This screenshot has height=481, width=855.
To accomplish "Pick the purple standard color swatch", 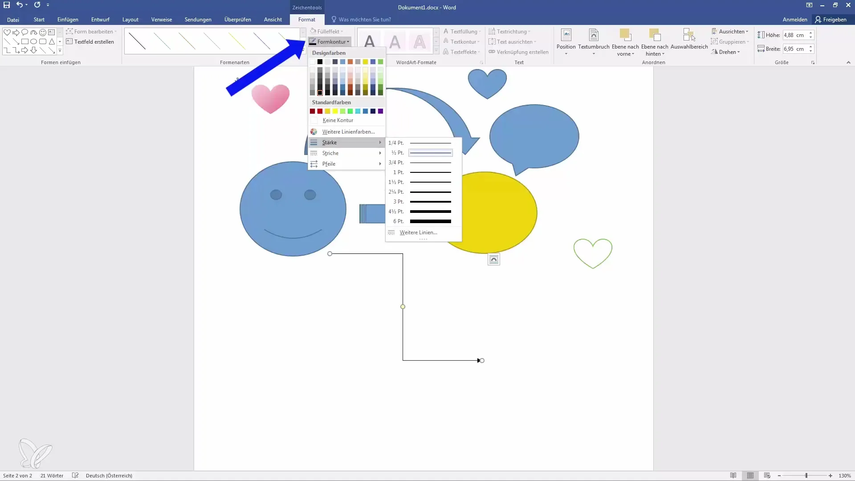I will (380, 111).
